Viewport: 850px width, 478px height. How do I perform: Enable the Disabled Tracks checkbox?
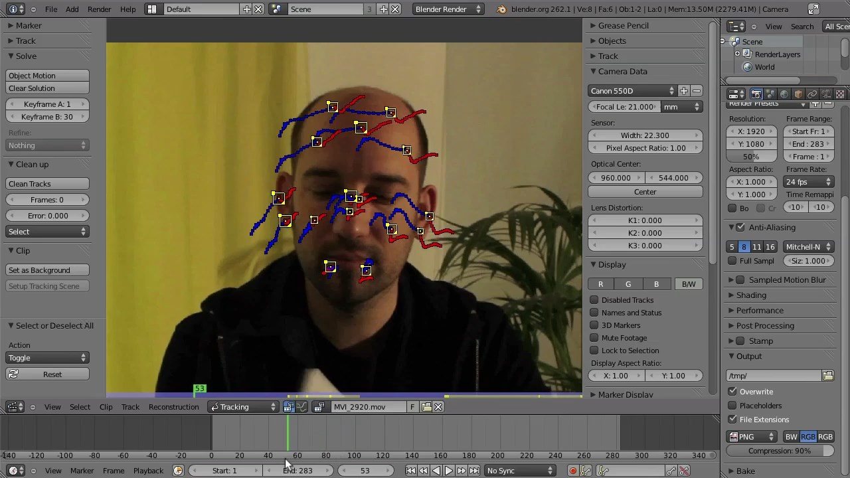click(x=594, y=300)
